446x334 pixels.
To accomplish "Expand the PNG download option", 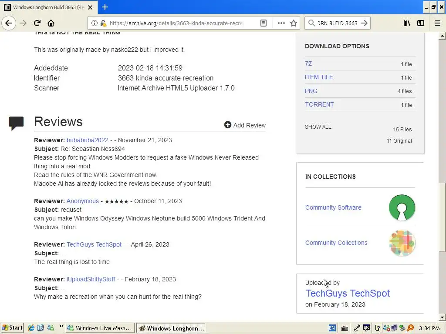I will (x=311, y=91).
